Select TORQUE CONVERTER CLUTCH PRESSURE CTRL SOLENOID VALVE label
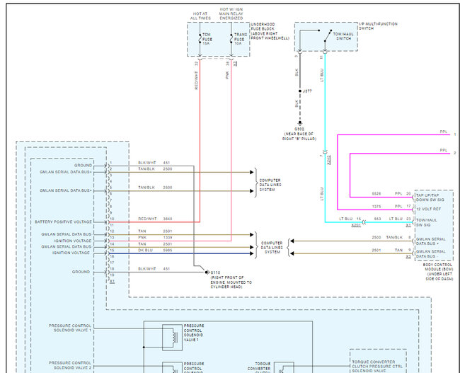 click(377, 367)
